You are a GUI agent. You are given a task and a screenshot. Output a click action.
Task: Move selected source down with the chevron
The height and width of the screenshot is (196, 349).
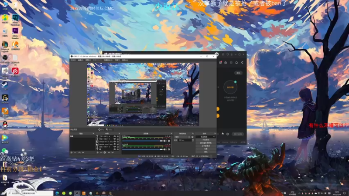click(113, 152)
